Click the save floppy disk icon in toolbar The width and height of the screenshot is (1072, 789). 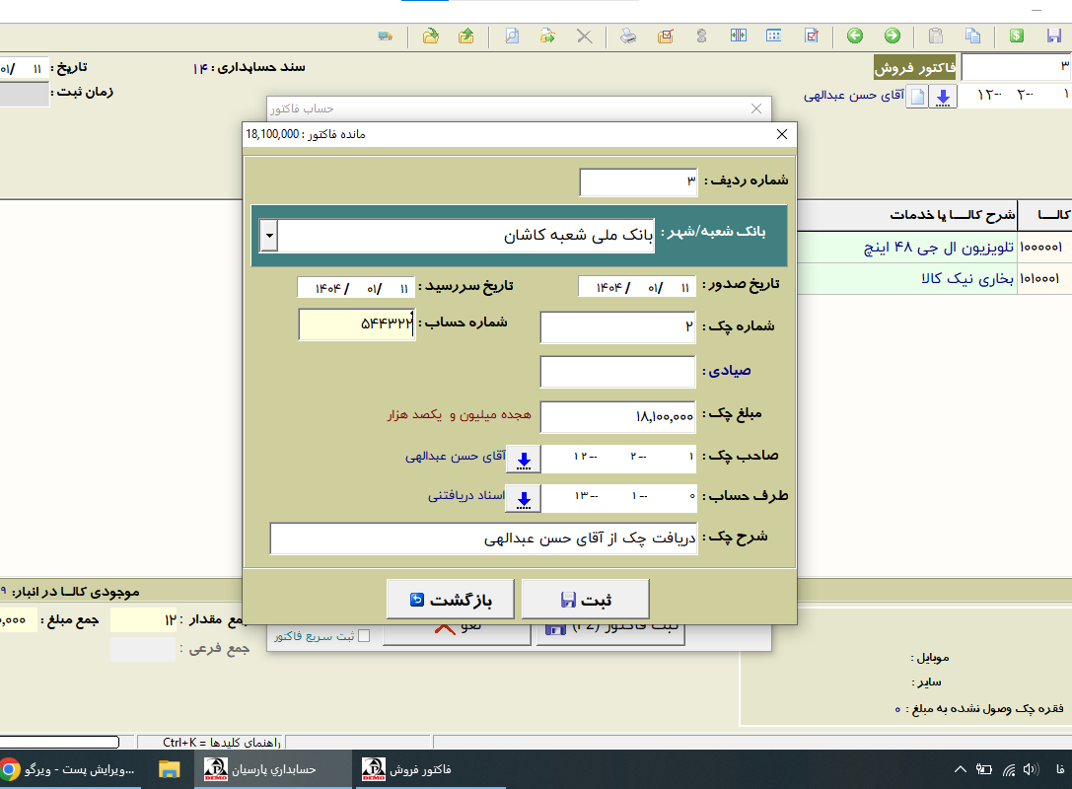point(1053,36)
